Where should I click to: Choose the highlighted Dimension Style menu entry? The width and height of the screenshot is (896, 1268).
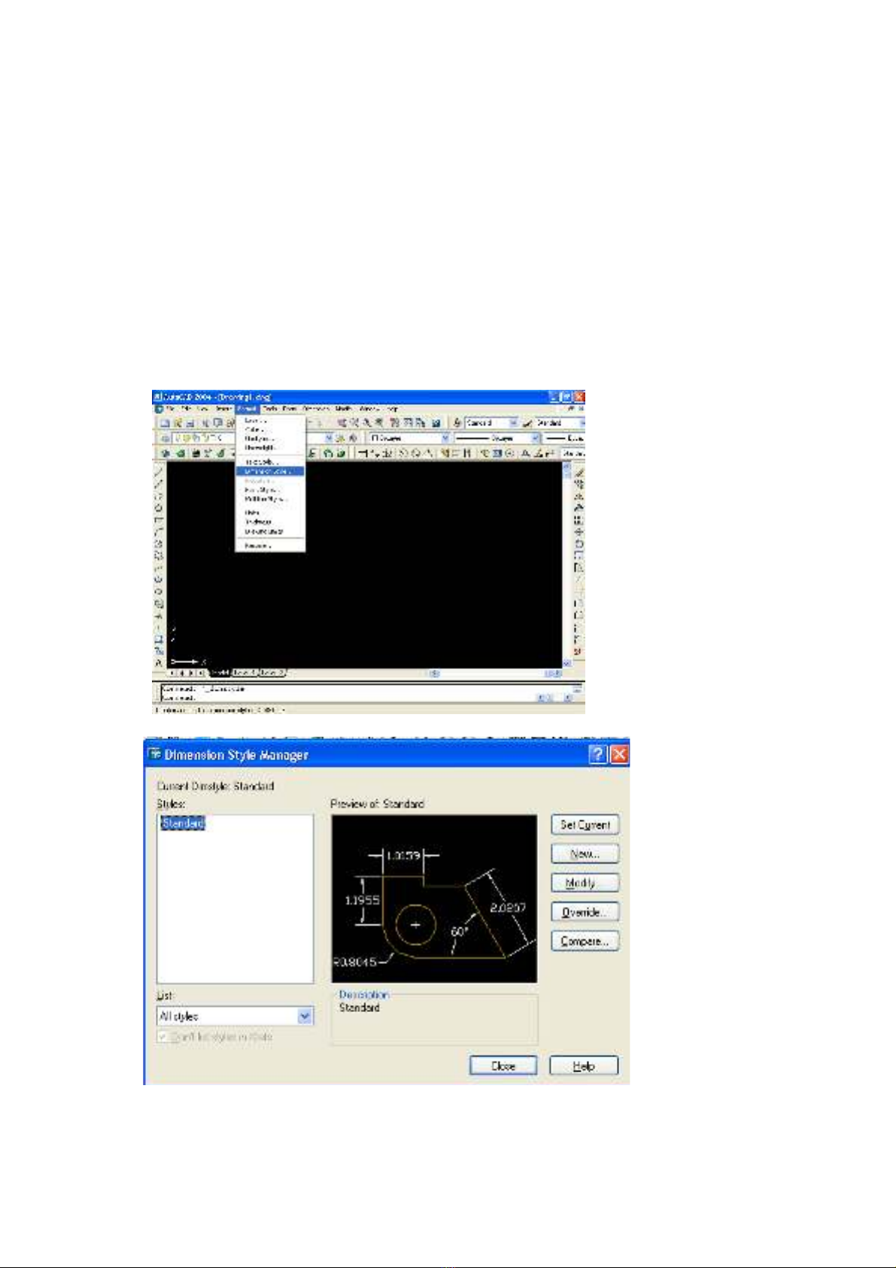click(x=269, y=471)
